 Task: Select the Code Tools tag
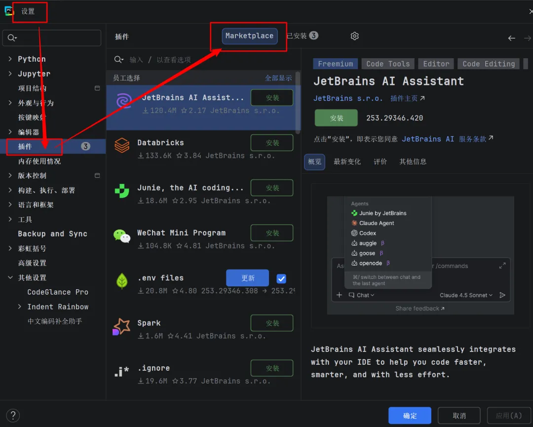388,64
